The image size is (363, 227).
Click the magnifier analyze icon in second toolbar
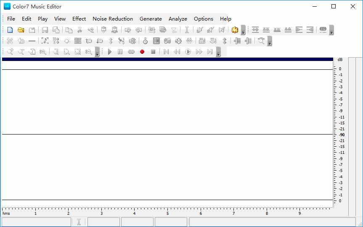[261, 41]
